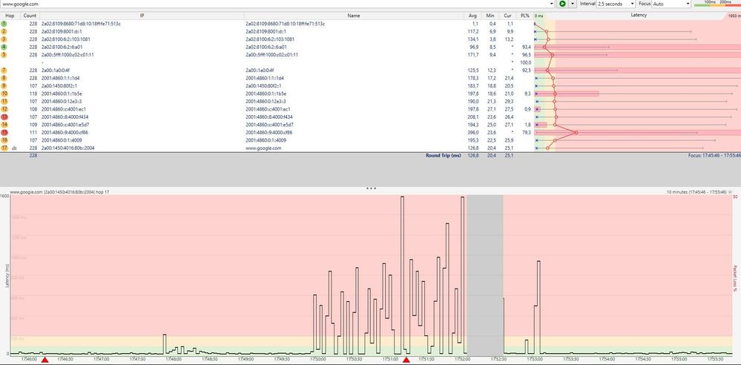Select the hop 9 circle icon
The image size is (741, 365).
[4, 85]
